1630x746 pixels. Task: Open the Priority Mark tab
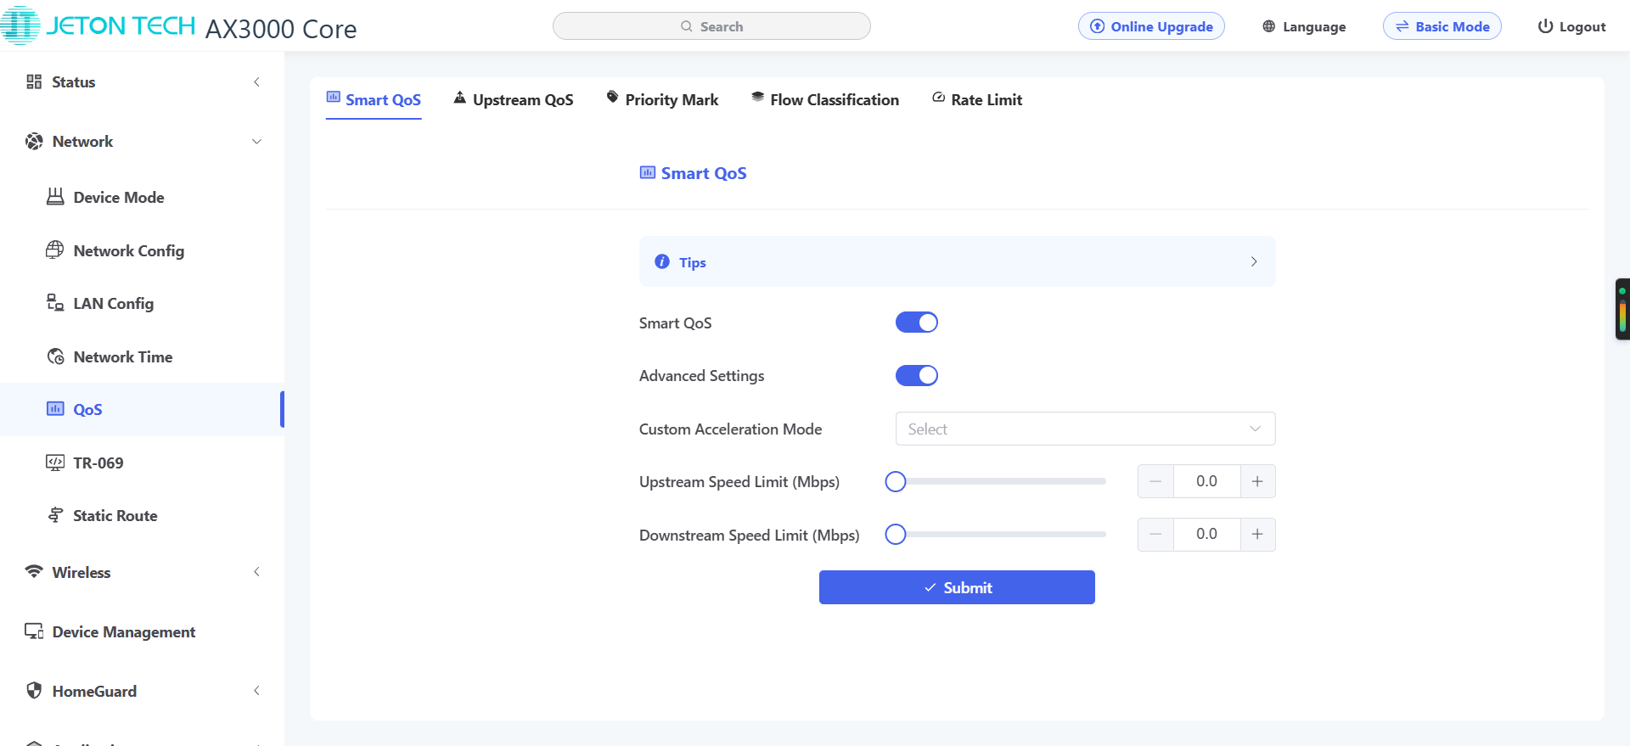pyautogui.click(x=662, y=99)
